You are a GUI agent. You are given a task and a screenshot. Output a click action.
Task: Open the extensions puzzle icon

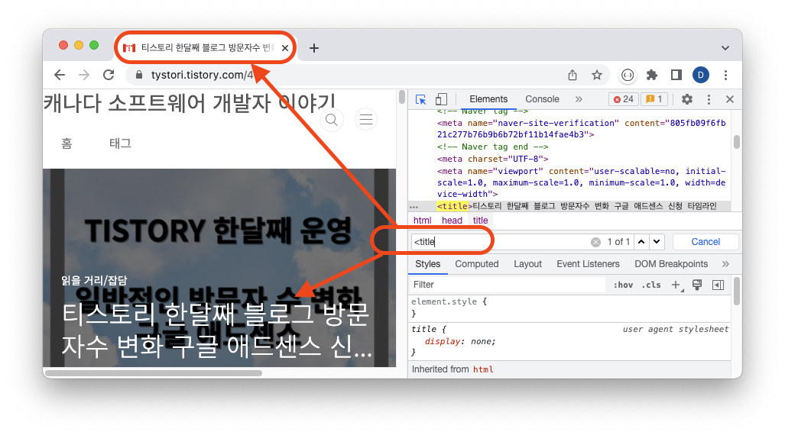(651, 75)
